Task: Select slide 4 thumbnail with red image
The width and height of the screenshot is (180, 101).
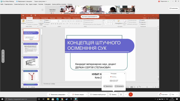Action: pos(31,75)
